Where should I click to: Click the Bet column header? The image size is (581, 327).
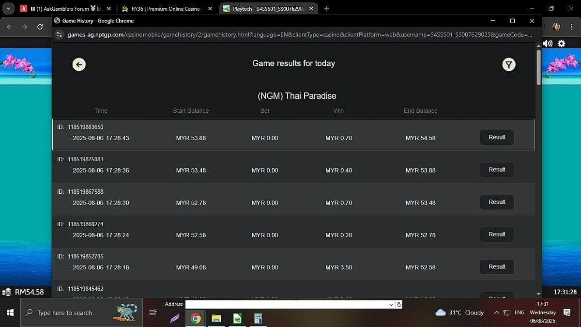265,111
